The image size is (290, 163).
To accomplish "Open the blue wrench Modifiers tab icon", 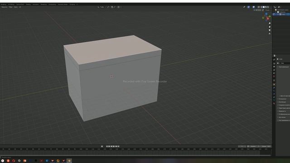I will click(274, 87).
